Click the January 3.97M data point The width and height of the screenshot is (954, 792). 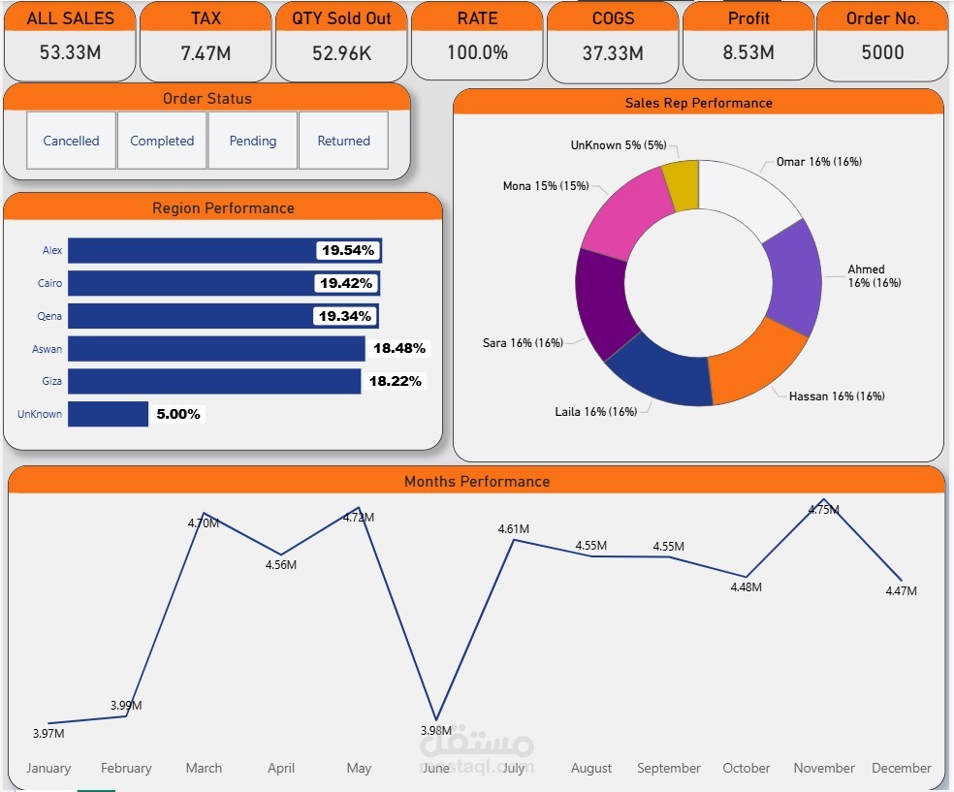click(48, 723)
